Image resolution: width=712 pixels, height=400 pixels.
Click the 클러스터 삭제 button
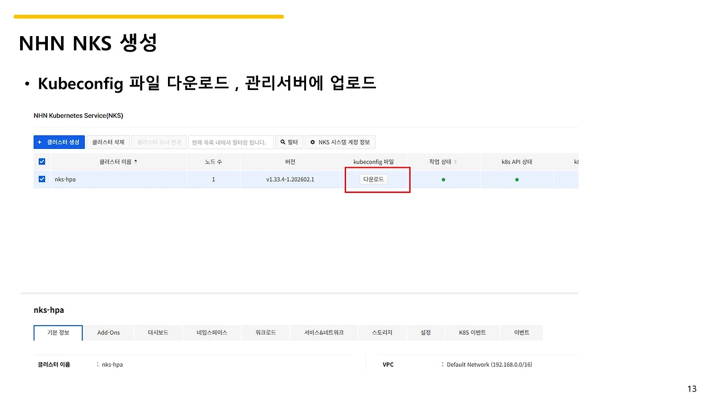[108, 142]
